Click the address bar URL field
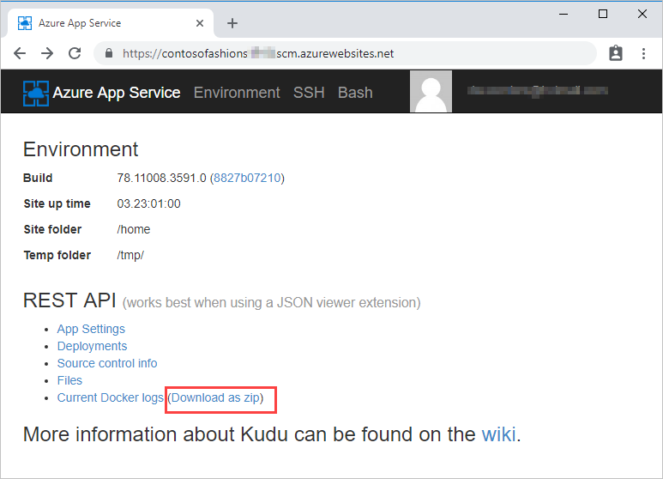Image resolution: width=663 pixels, height=479 pixels. coord(345,53)
